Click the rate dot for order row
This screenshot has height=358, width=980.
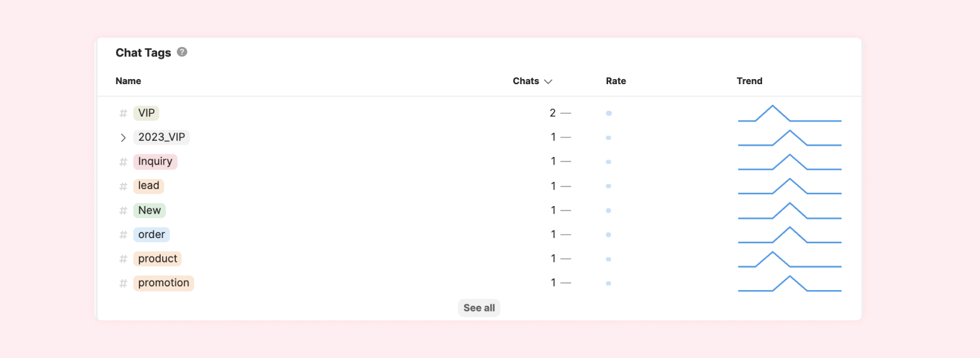(x=608, y=235)
